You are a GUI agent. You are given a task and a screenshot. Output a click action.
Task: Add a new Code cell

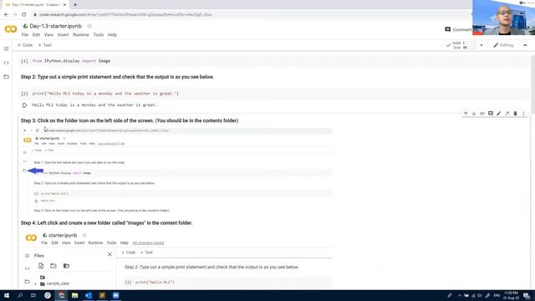pos(25,45)
